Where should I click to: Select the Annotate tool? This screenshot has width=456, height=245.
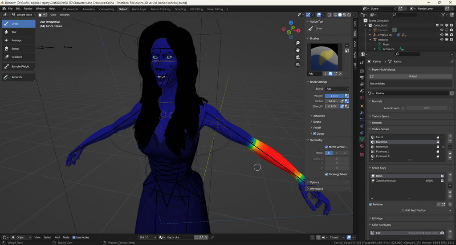tap(18, 77)
